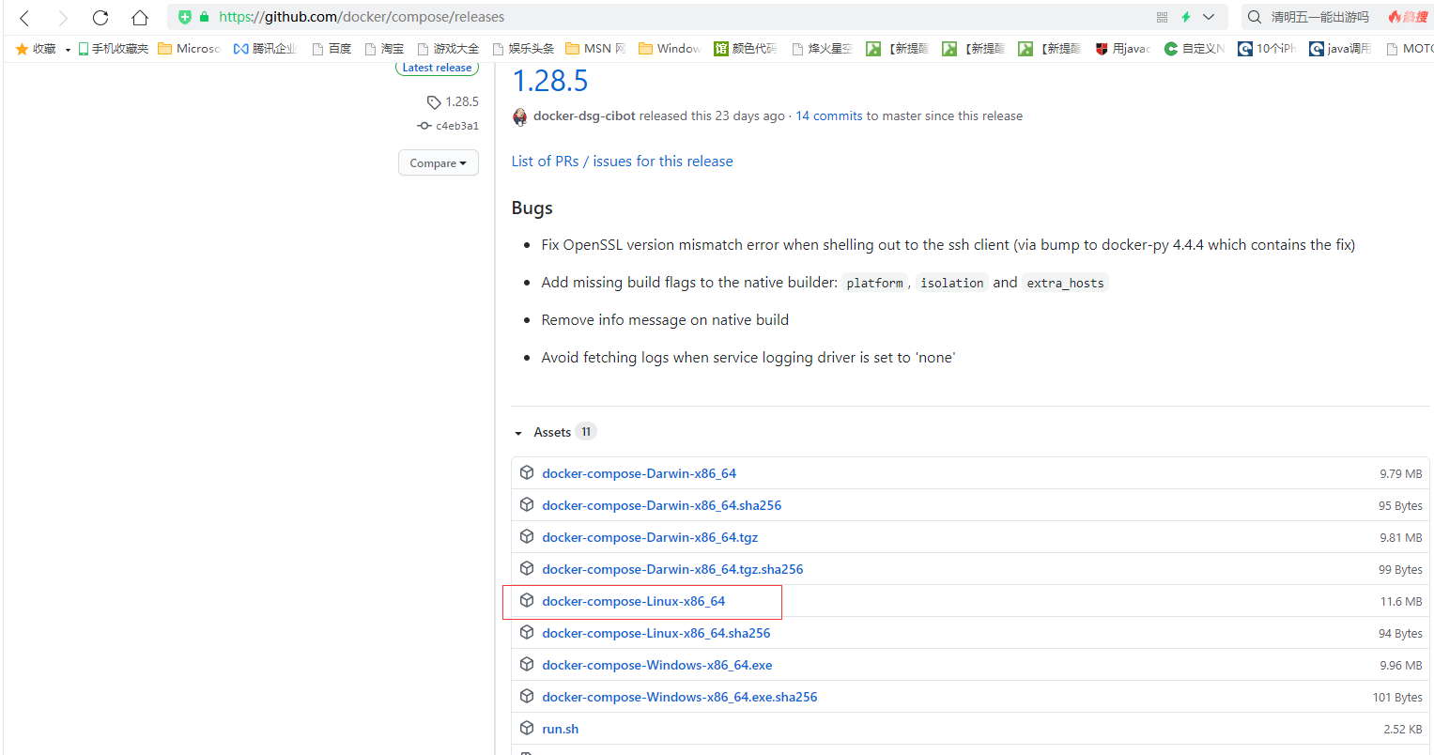The height and width of the screenshot is (755, 1434).
Task: Open 淘宝 bookmark
Action: 384,49
